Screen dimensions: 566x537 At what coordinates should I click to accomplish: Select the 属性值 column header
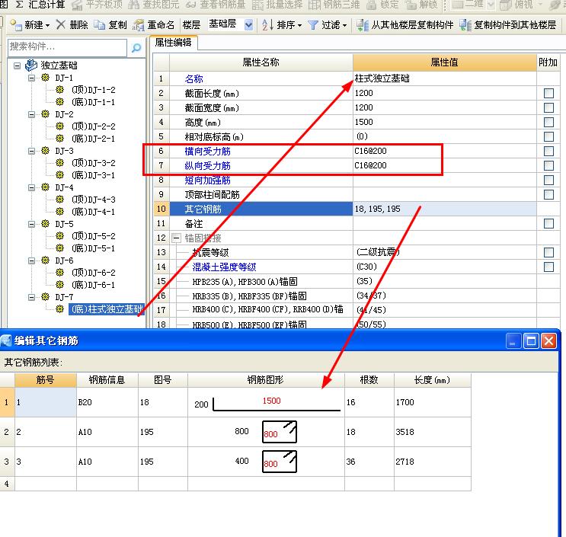click(444, 62)
